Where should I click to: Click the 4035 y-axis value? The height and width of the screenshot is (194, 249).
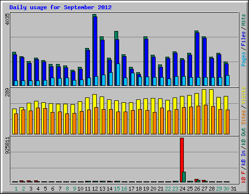point(7,19)
